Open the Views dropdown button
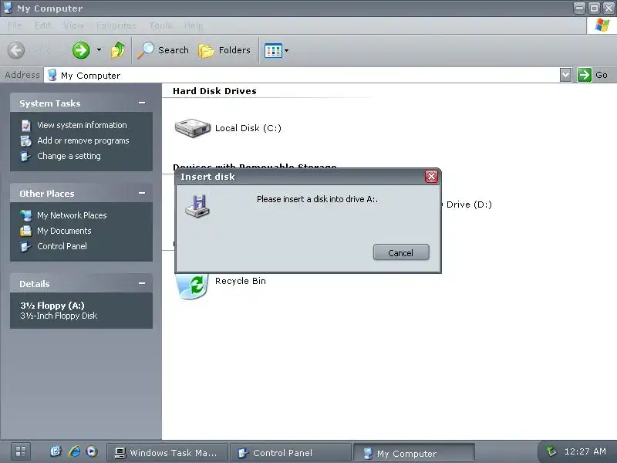This screenshot has width=617, height=463. coord(277,50)
